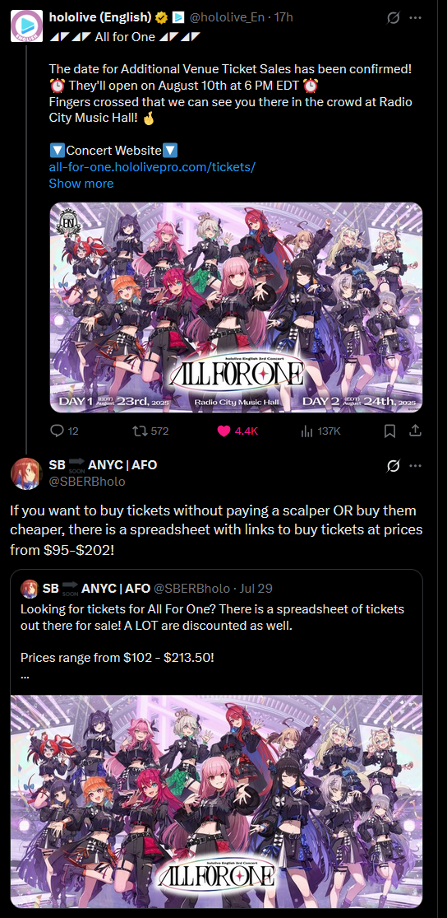Viewport: 447px width, 918px height.
Task: Open more options menu on hololive tweet
Action: pyautogui.click(x=416, y=18)
